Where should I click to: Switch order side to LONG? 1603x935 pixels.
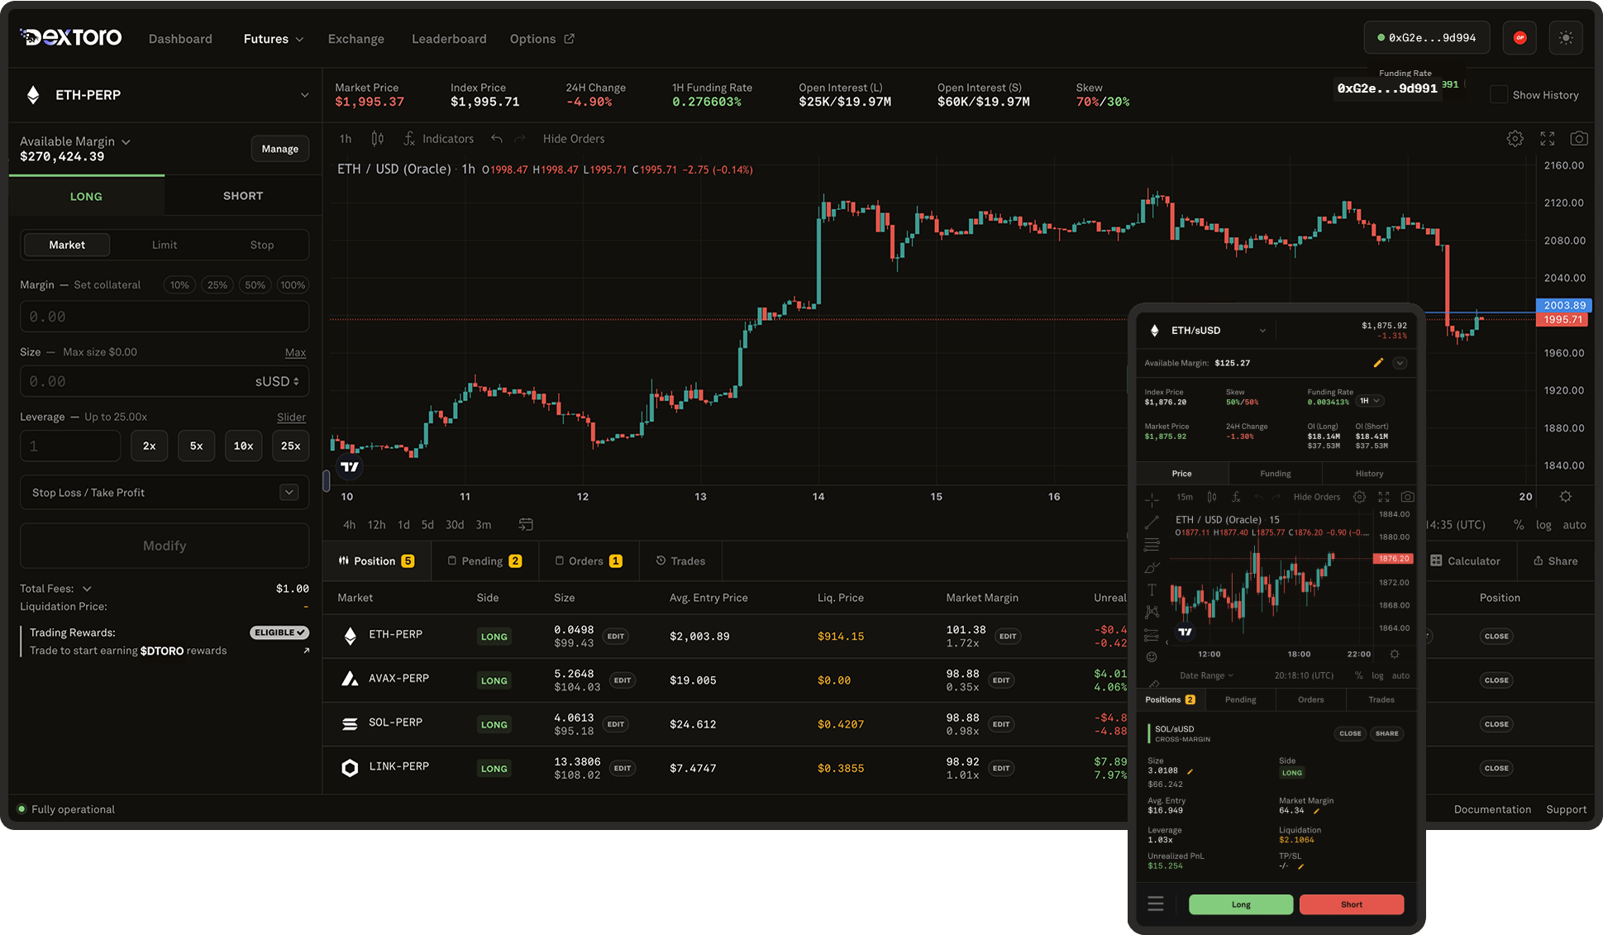click(86, 196)
